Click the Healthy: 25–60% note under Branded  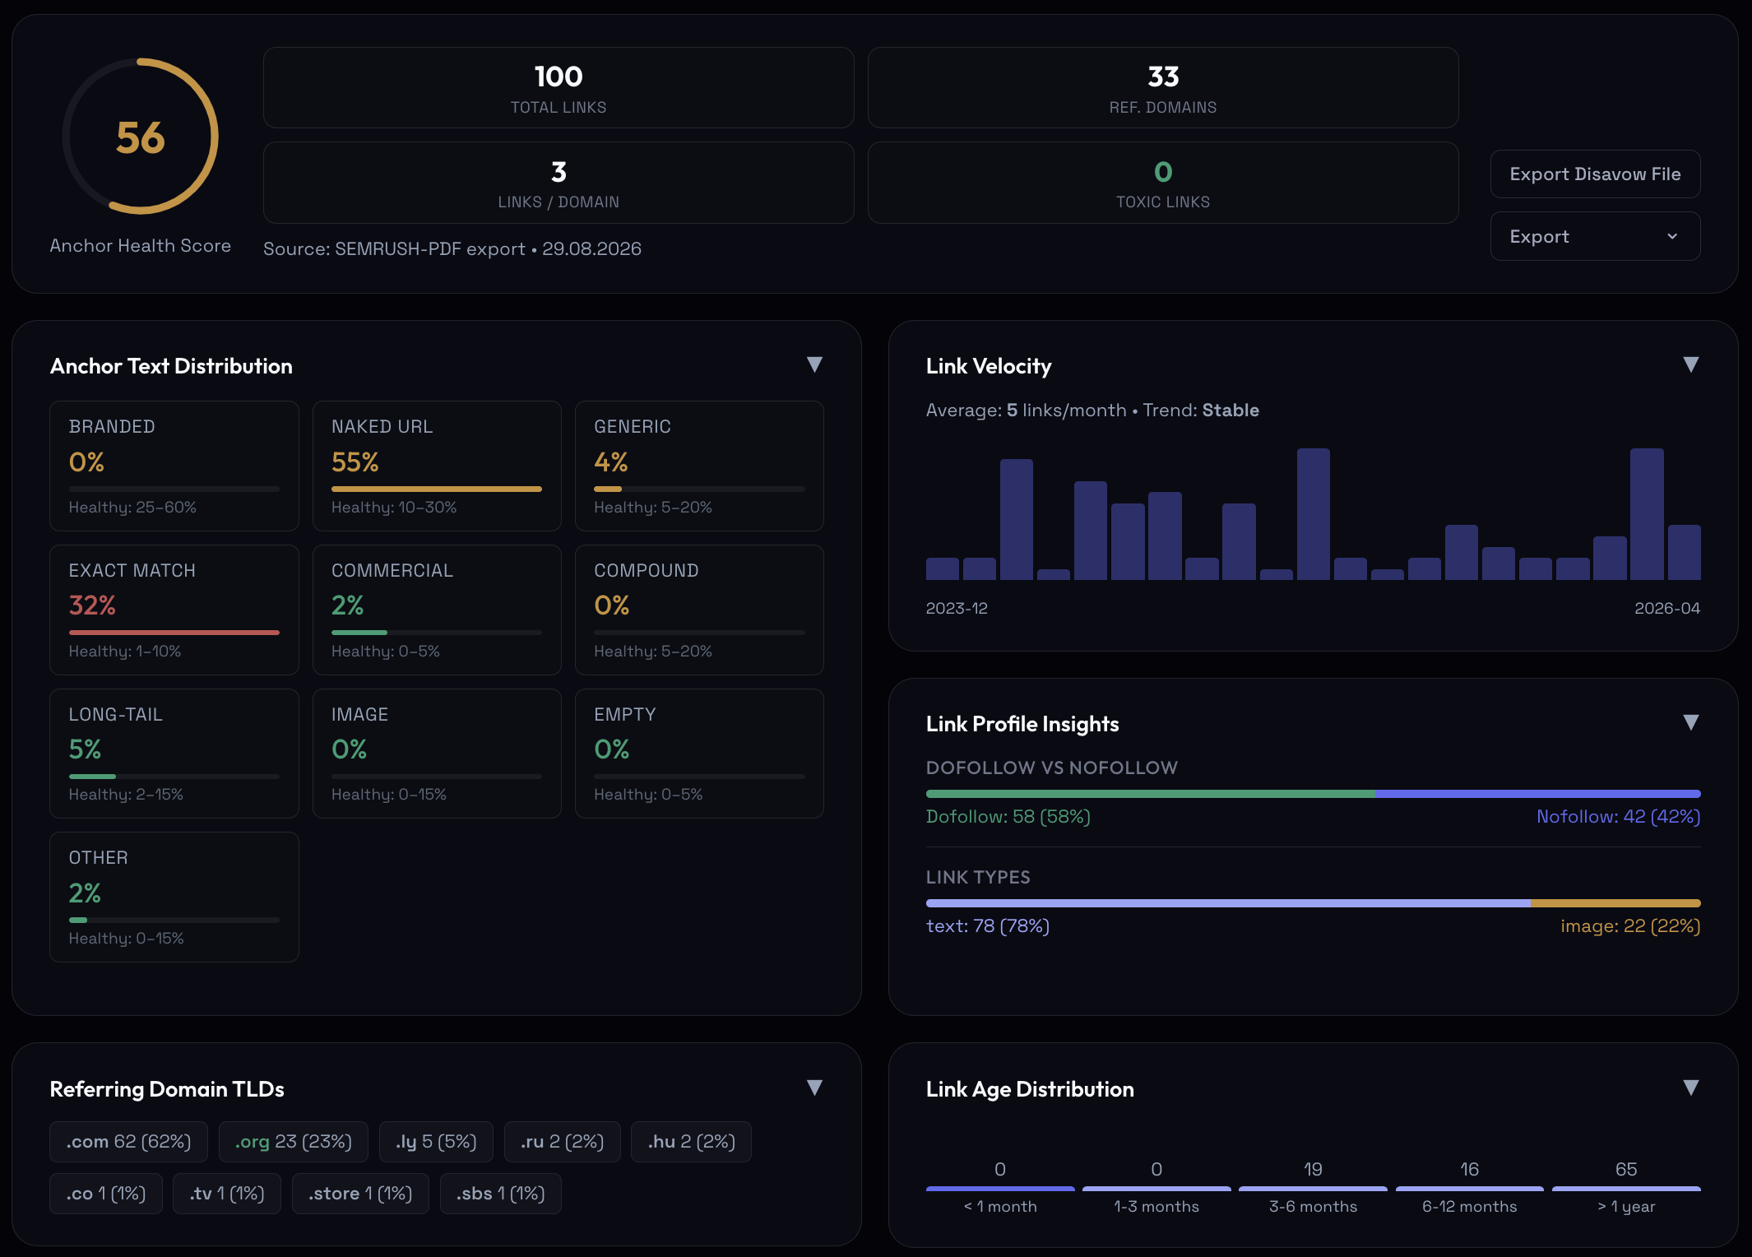pos(132,507)
